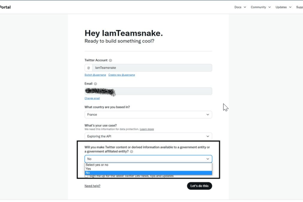Click the Switch @username link

click(x=95, y=75)
